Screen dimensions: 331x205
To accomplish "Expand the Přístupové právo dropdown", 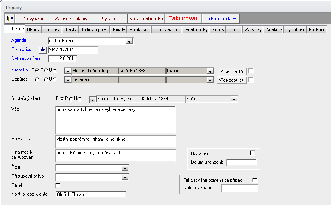I will (x=125, y=177).
